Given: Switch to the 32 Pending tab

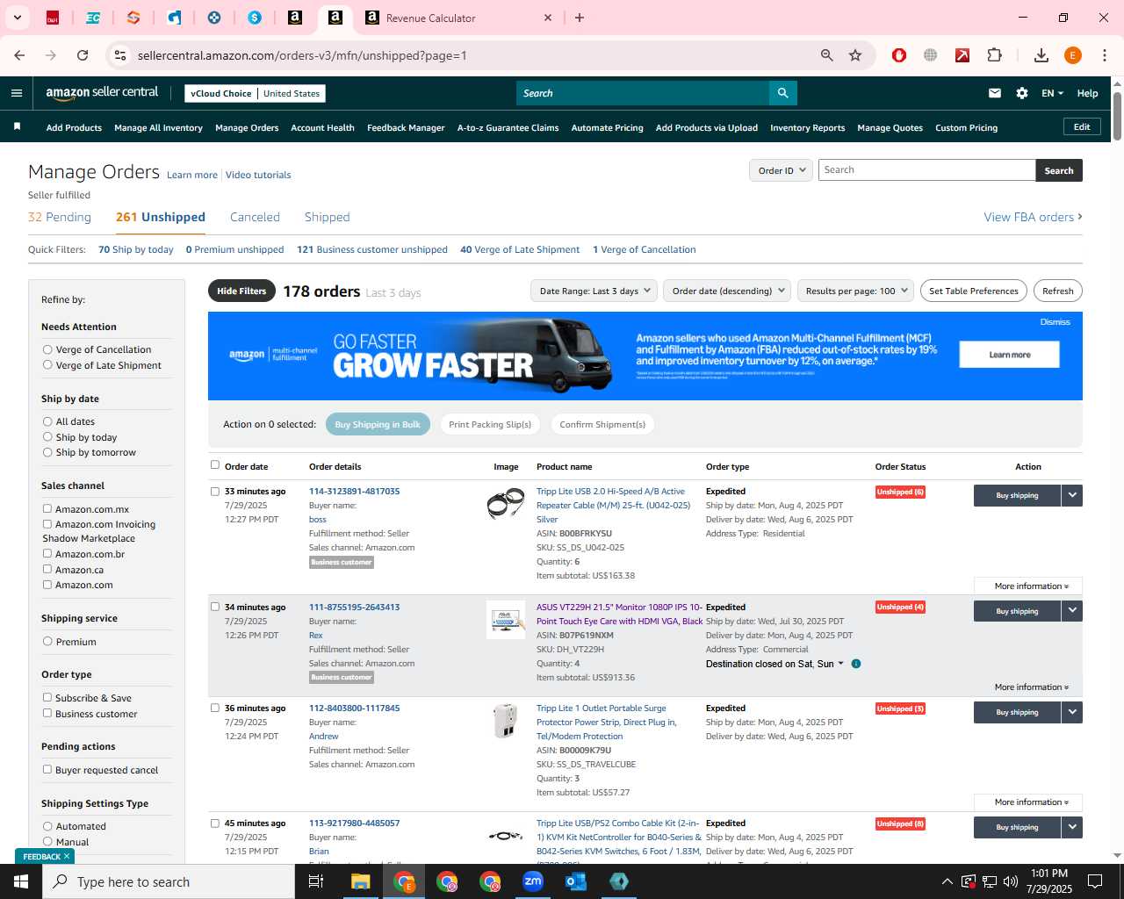Looking at the screenshot, I should (60, 217).
